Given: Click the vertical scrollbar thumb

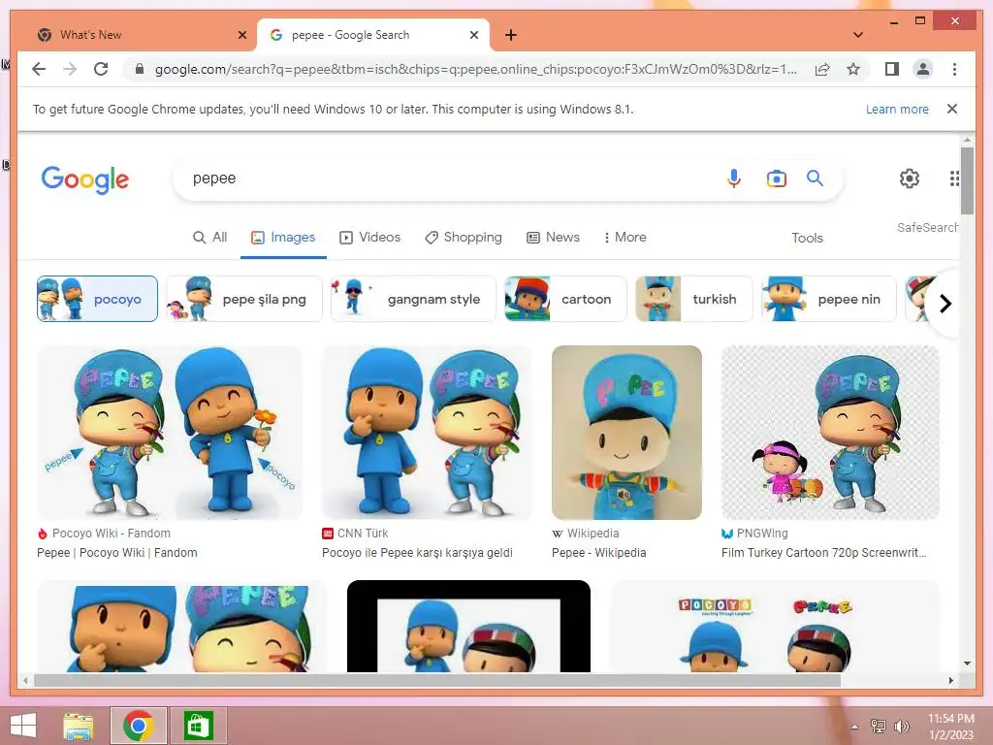Looking at the screenshot, I should click(967, 180).
